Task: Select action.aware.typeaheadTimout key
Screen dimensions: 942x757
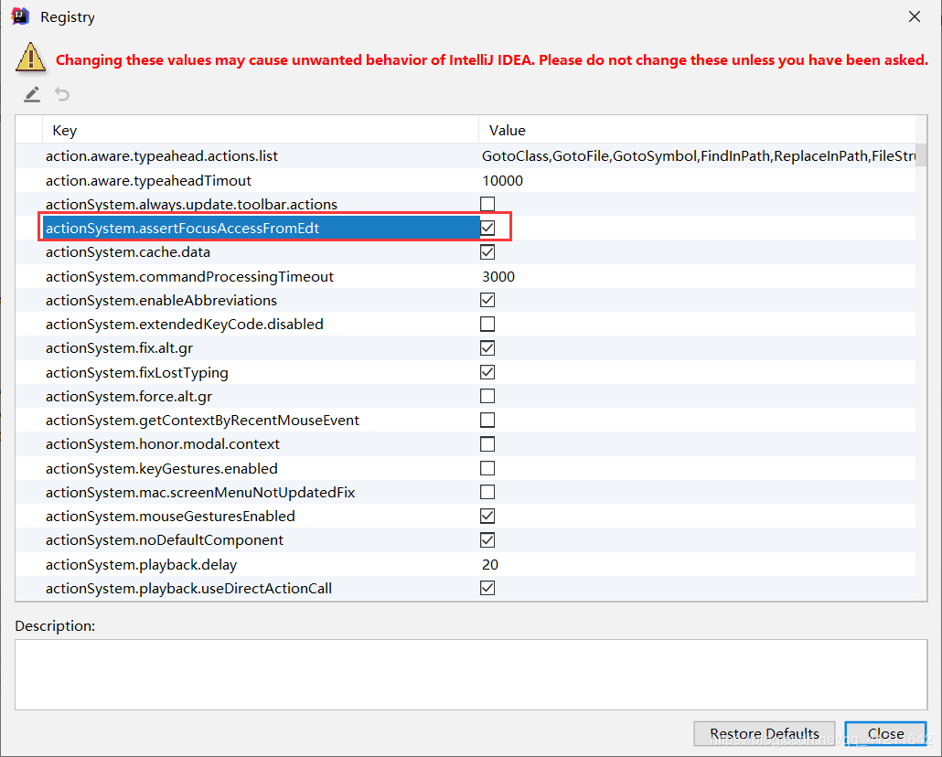Action: [148, 181]
